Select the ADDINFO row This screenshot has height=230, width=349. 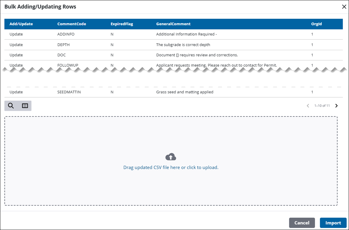66,34
